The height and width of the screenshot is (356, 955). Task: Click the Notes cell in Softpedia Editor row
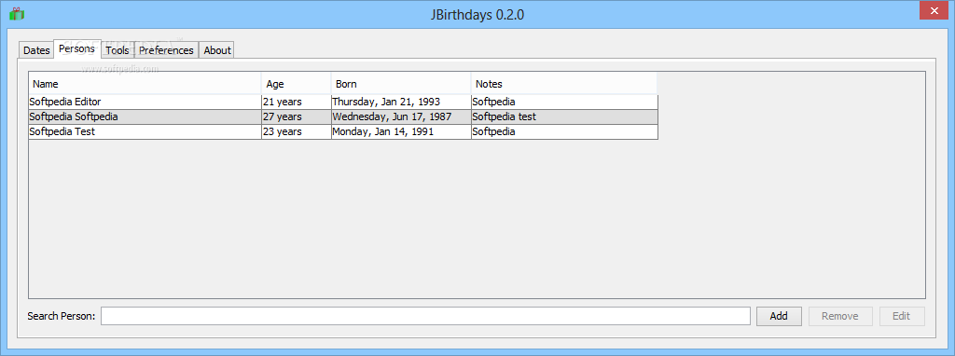[x=564, y=102]
